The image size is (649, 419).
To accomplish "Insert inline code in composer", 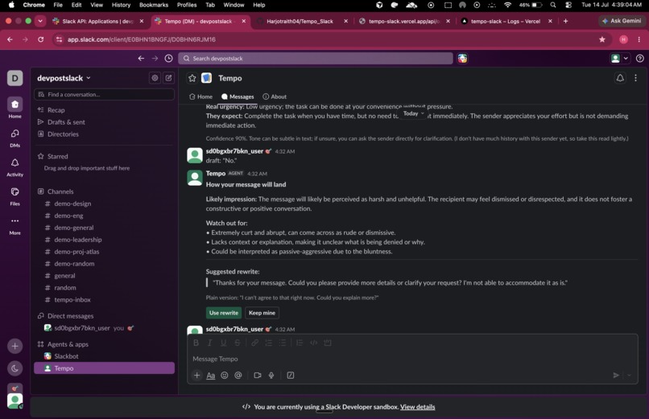I will 314,343.
